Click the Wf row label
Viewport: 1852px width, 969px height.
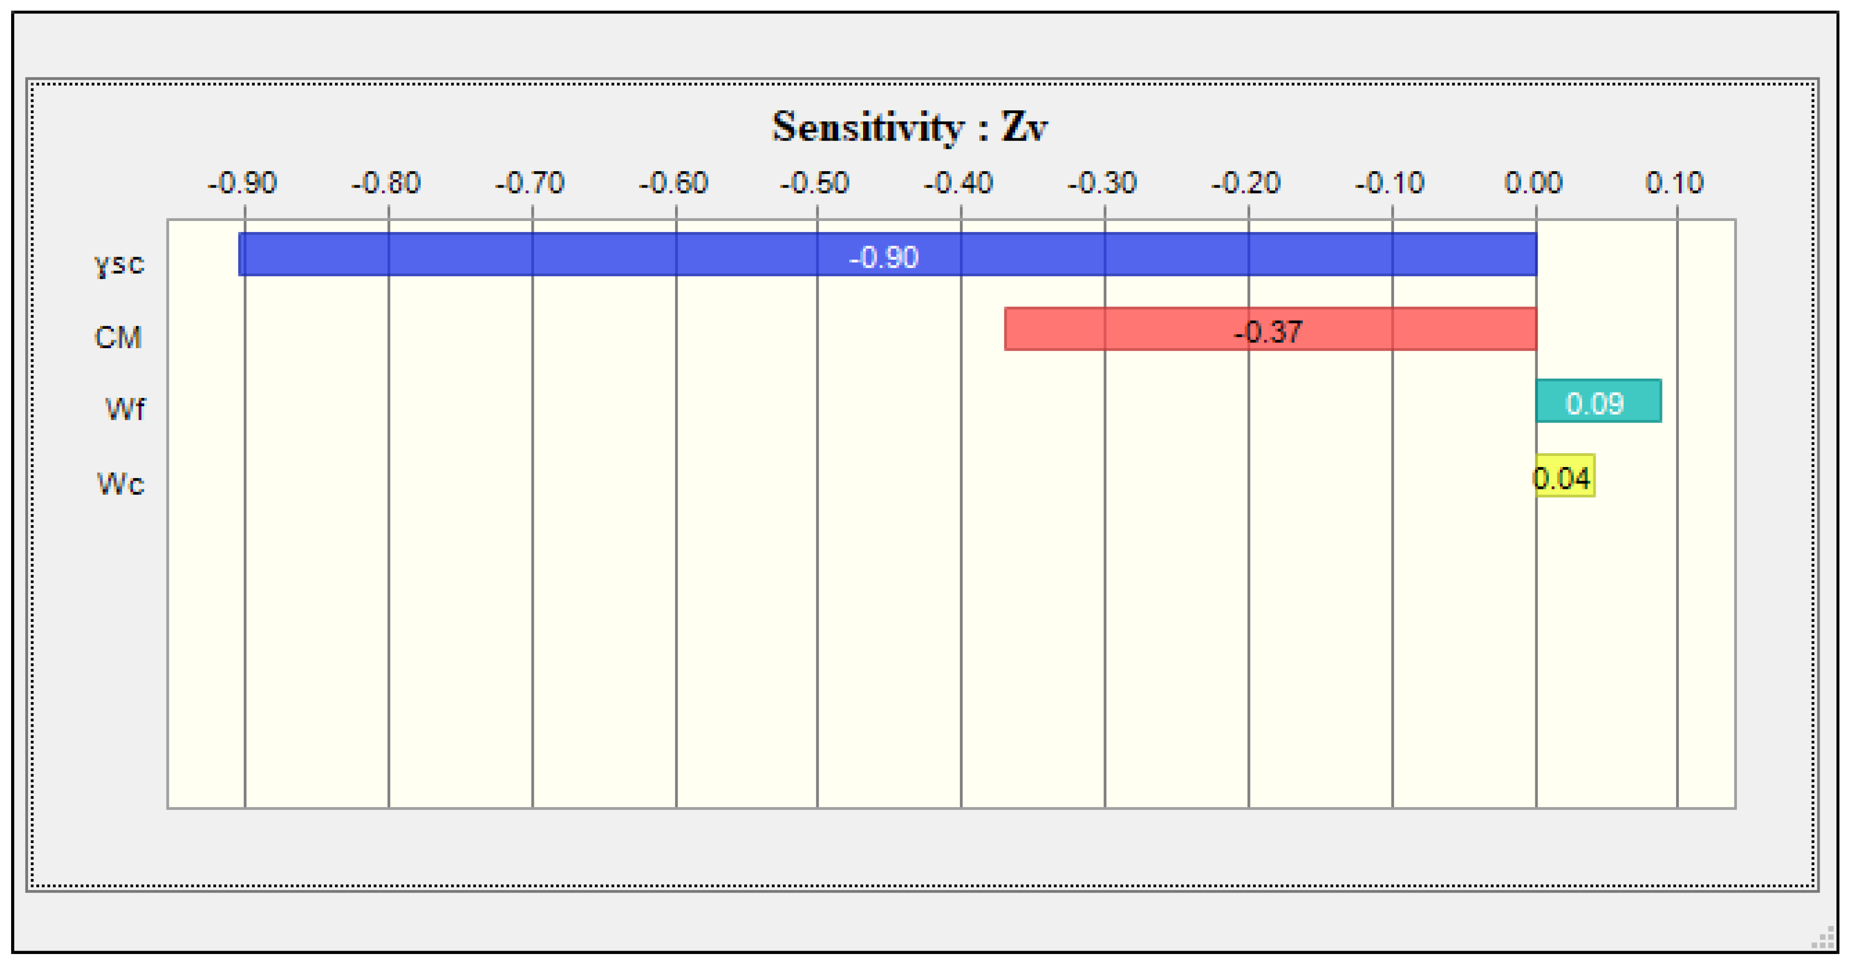tap(125, 409)
